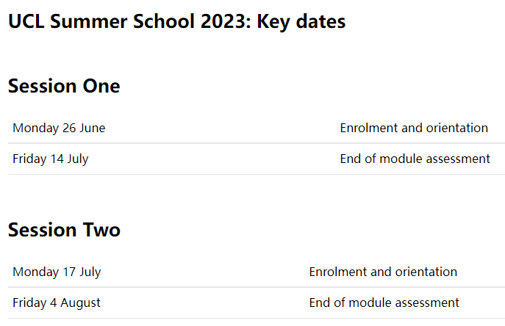Select the 'Monday 26 June' date cell
505x326 pixels.
click(59, 128)
